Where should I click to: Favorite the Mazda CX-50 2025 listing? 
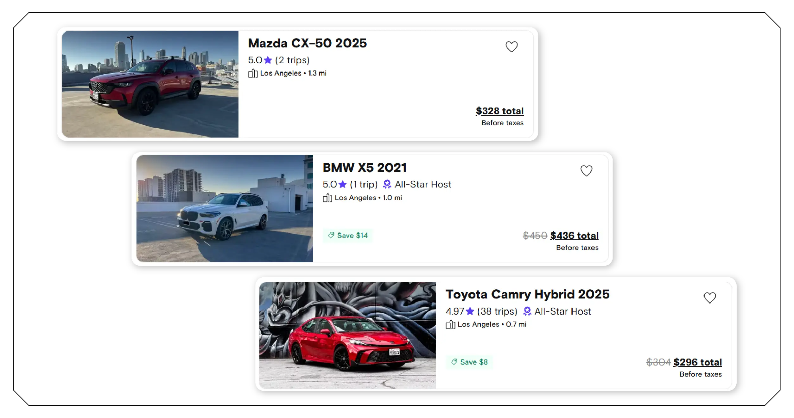point(512,46)
